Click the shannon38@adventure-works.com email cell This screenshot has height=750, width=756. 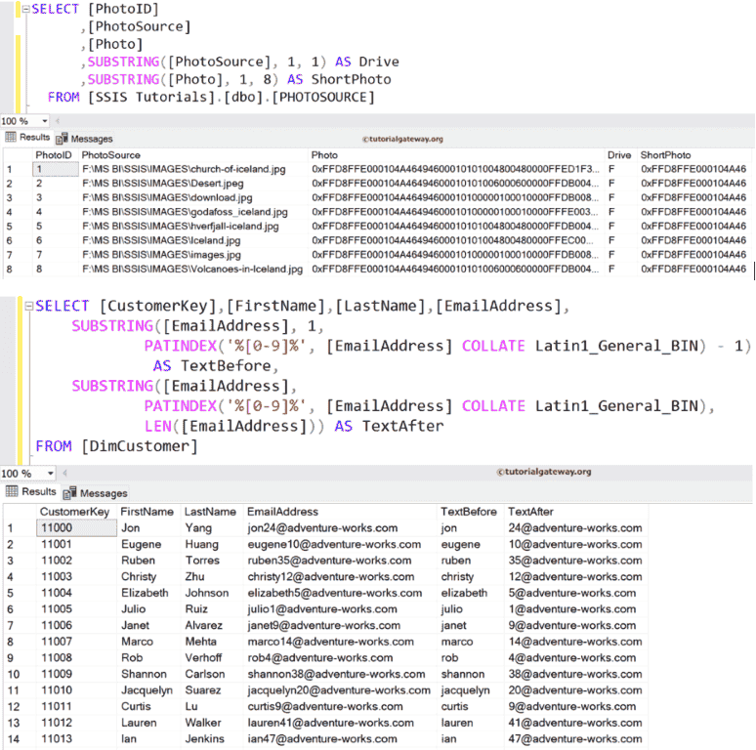tap(340, 674)
